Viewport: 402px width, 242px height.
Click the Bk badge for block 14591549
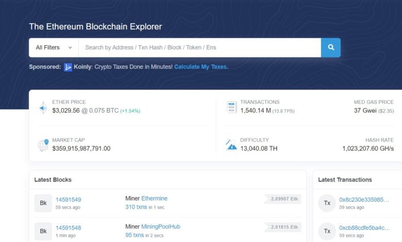click(x=43, y=203)
